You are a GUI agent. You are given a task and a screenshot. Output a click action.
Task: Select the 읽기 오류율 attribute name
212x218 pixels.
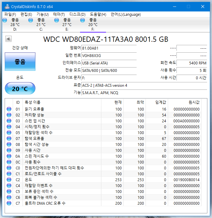pyautogui.click(x=34, y=109)
